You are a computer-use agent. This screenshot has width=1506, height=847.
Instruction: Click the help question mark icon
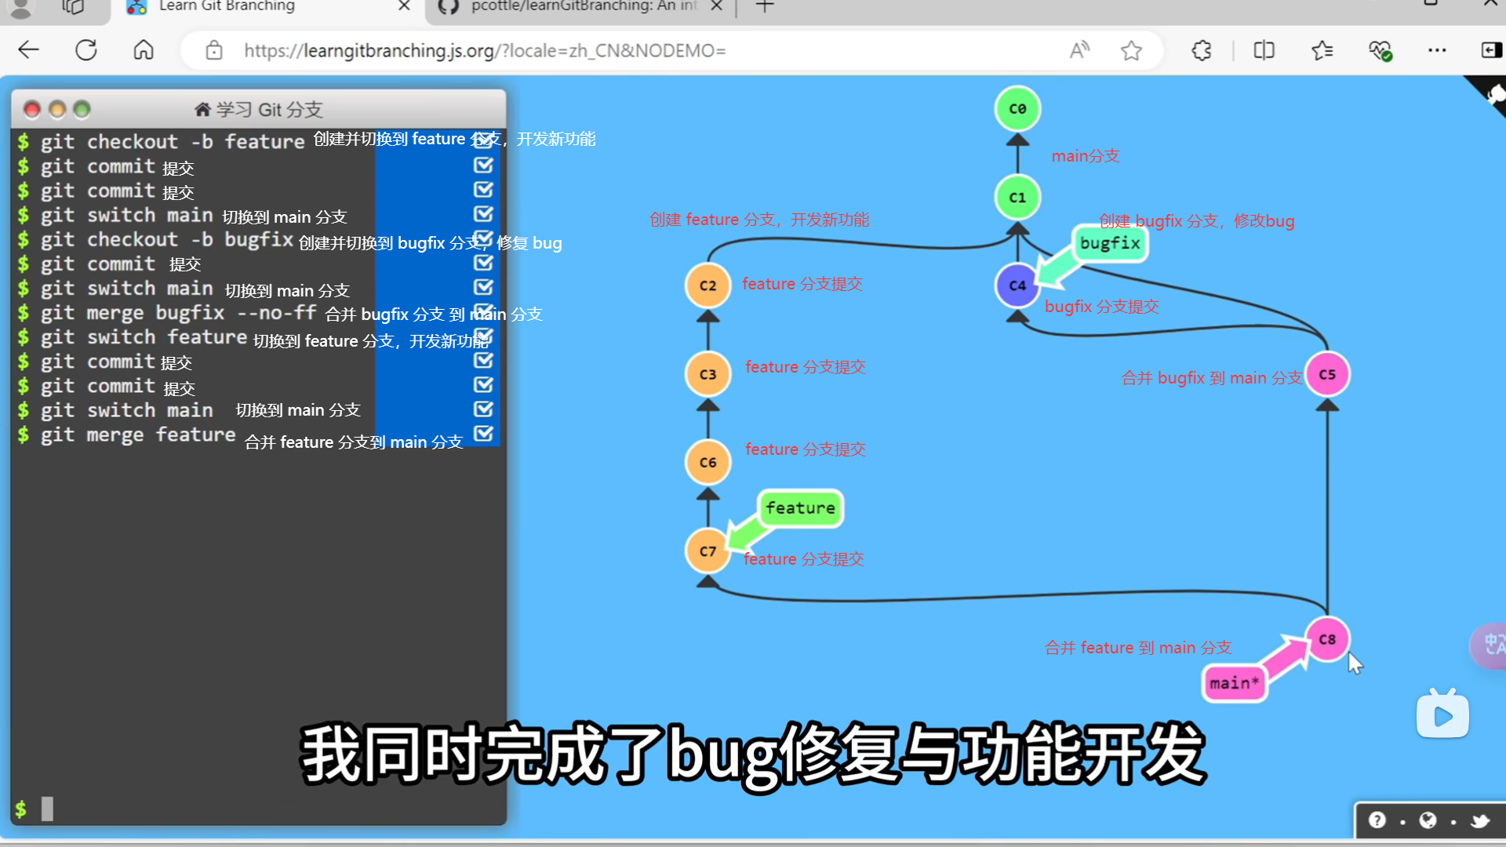click(x=1377, y=820)
